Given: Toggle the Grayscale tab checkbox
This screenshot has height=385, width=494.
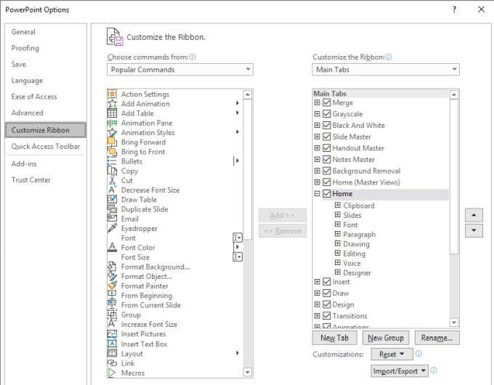Looking at the screenshot, I should pyautogui.click(x=327, y=114).
